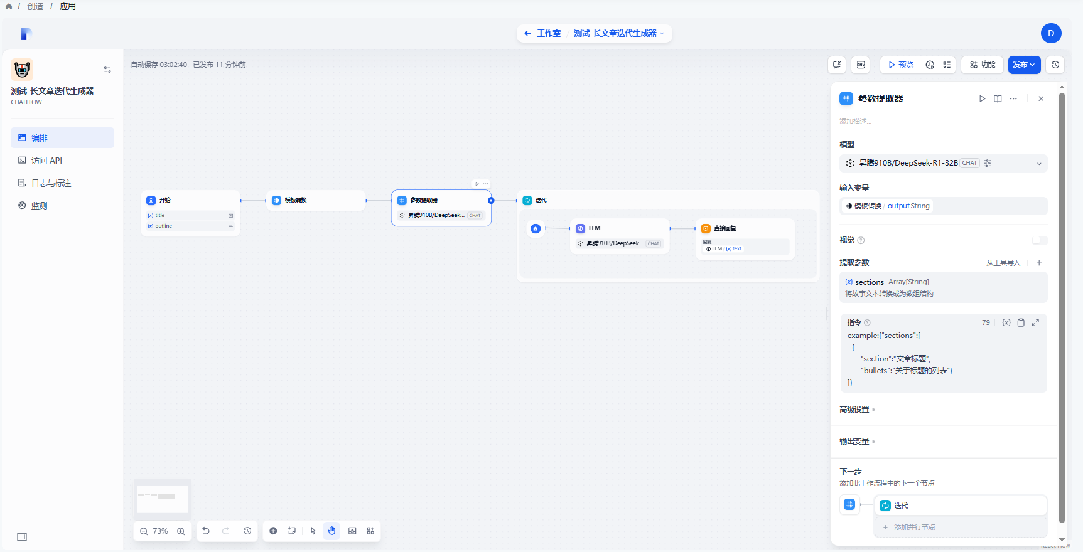Go to the 日志与标注 sidebar tab
1083x552 pixels.
[x=51, y=183]
